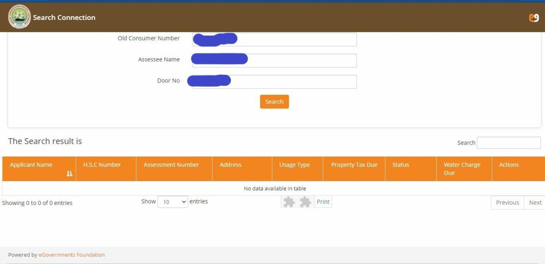Click the table filter Search box
The width and height of the screenshot is (545, 264).
pyautogui.click(x=509, y=143)
